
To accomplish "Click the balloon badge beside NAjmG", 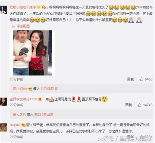I will pyautogui.click(x=28, y=125).
